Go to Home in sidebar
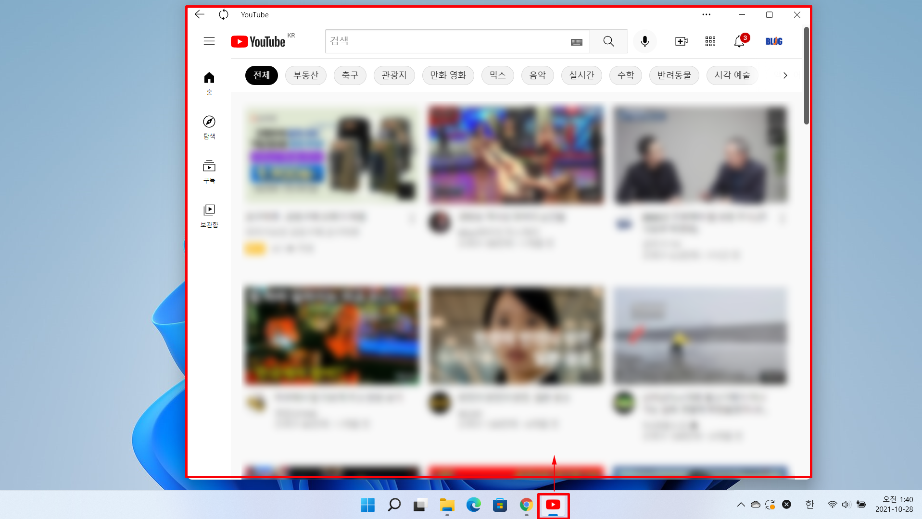 pos(209,83)
